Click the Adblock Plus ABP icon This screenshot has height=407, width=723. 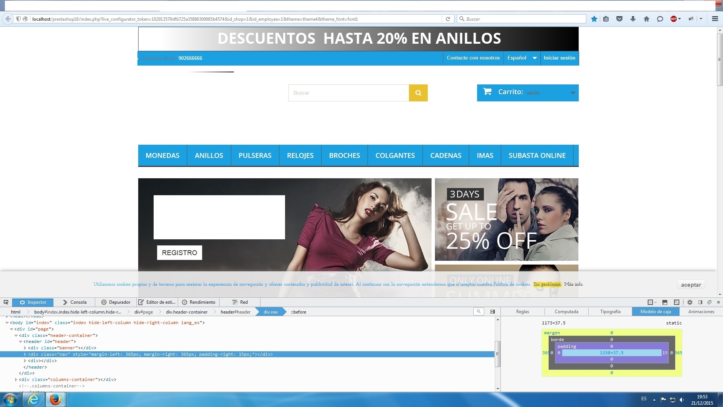coord(673,19)
